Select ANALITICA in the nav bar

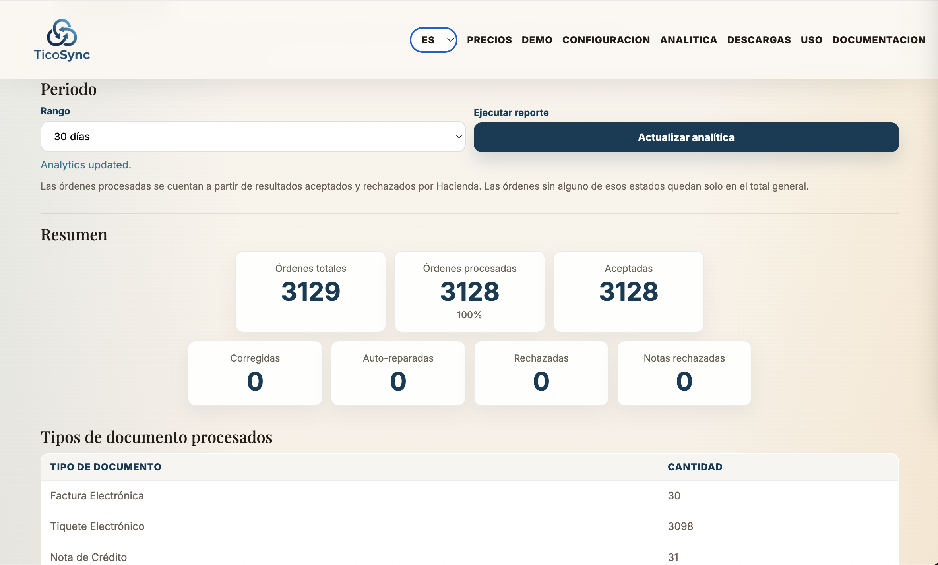click(x=689, y=40)
